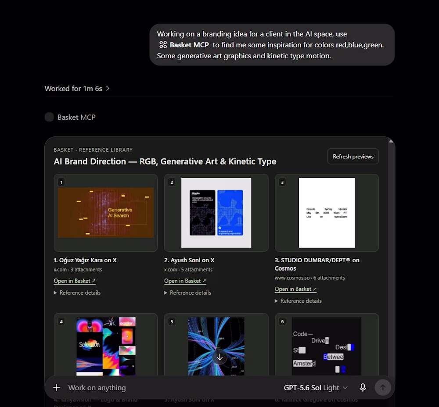Click thumbnail 6 Code-Driven kinetic type
The width and height of the screenshot is (439, 407).
[x=327, y=346]
